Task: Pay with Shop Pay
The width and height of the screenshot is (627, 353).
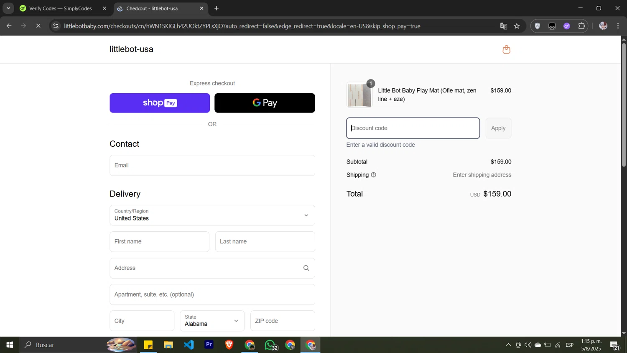Action: pyautogui.click(x=160, y=103)
